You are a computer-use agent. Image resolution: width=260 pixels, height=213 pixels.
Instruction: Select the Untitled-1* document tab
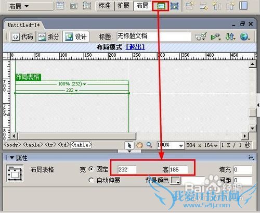(24, 25)
